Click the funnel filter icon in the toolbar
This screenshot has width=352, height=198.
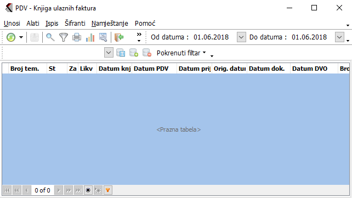coord(64,37)
